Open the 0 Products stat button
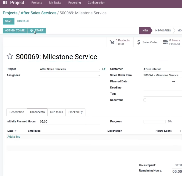Viewport: 182px width, 176px height. click(x=120, y=42)
